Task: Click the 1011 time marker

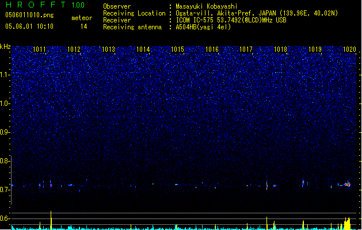Action: [39, 49]
